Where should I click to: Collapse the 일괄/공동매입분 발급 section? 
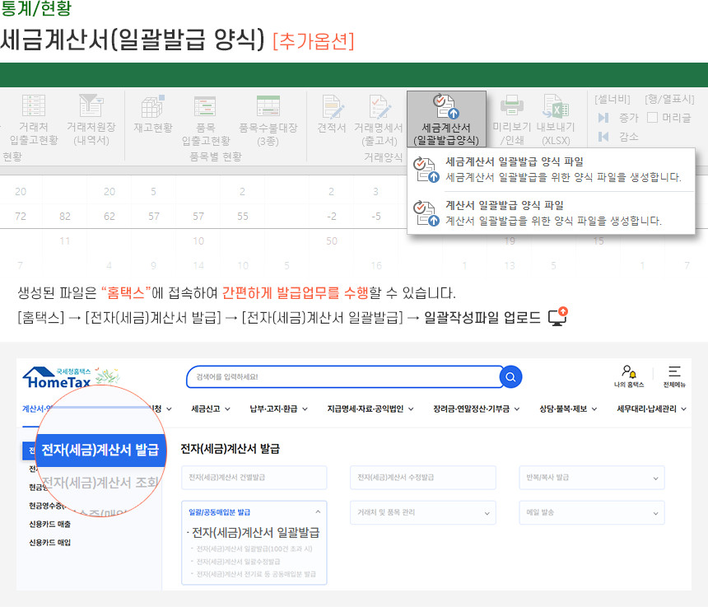click(318, 512)
